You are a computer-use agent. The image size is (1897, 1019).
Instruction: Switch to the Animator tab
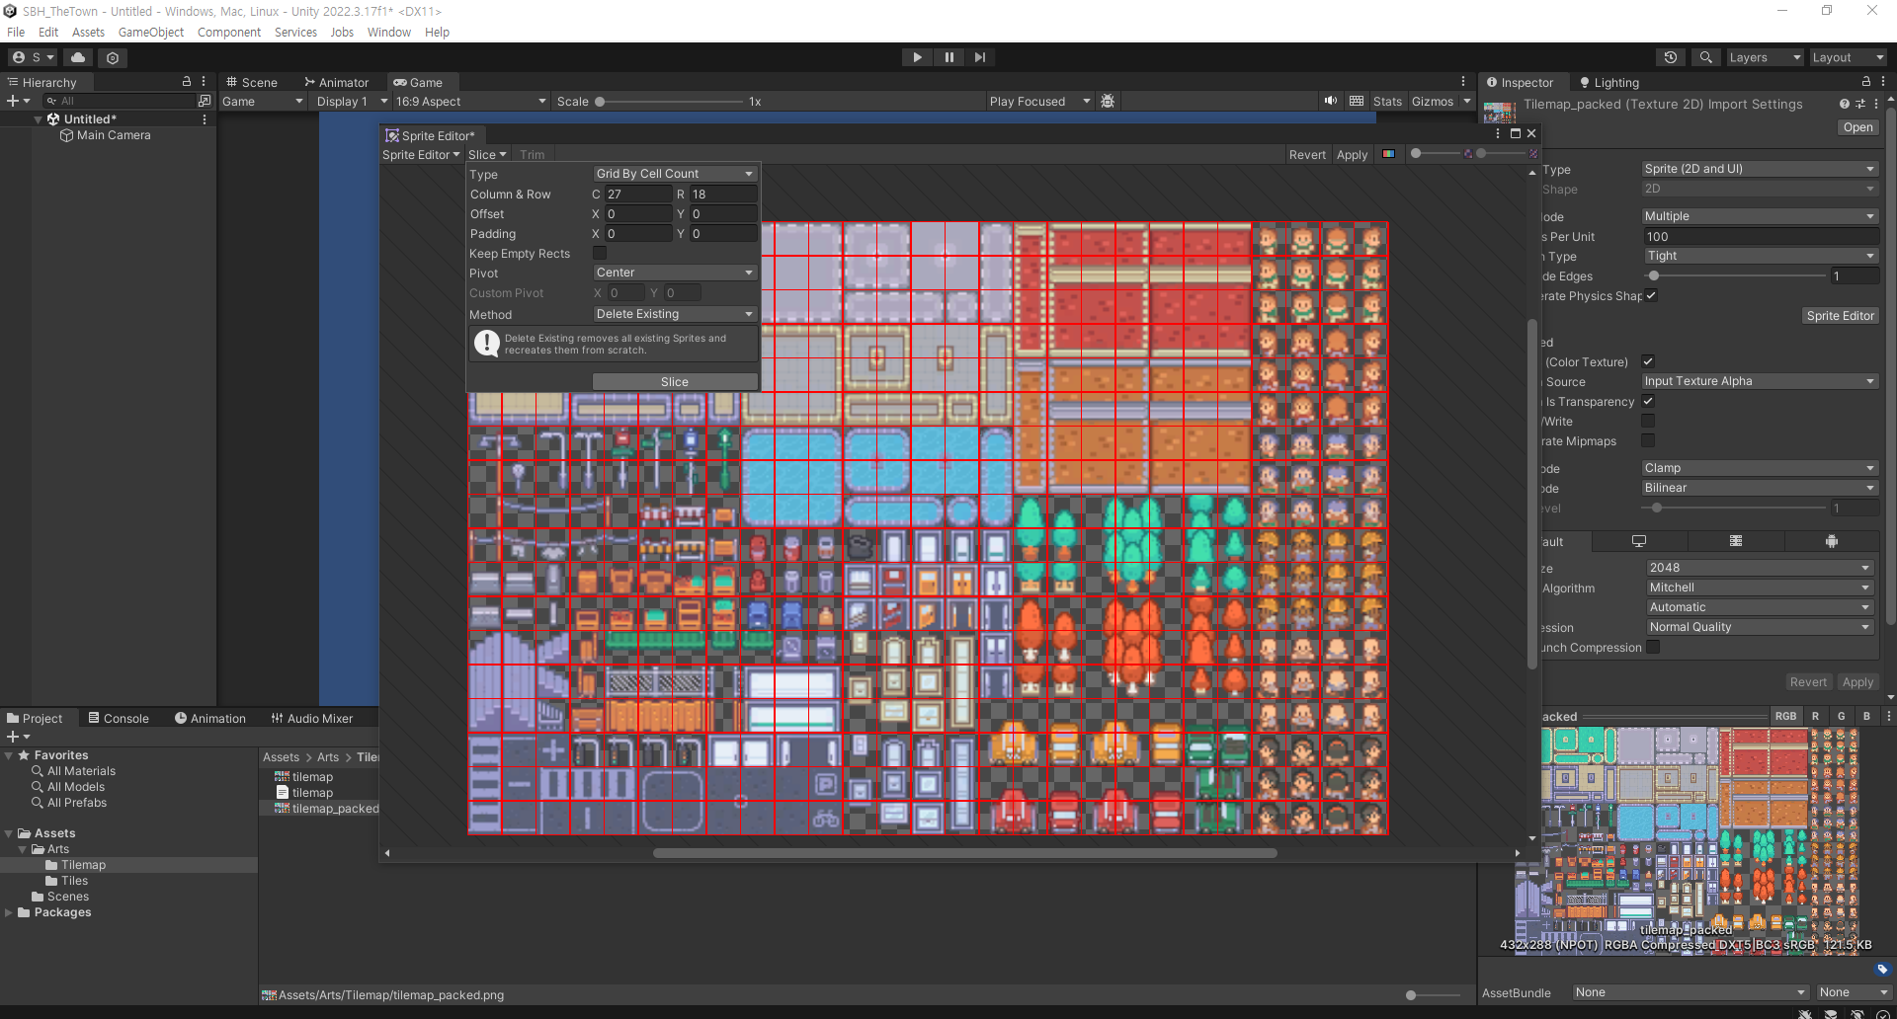coord(336,82)
